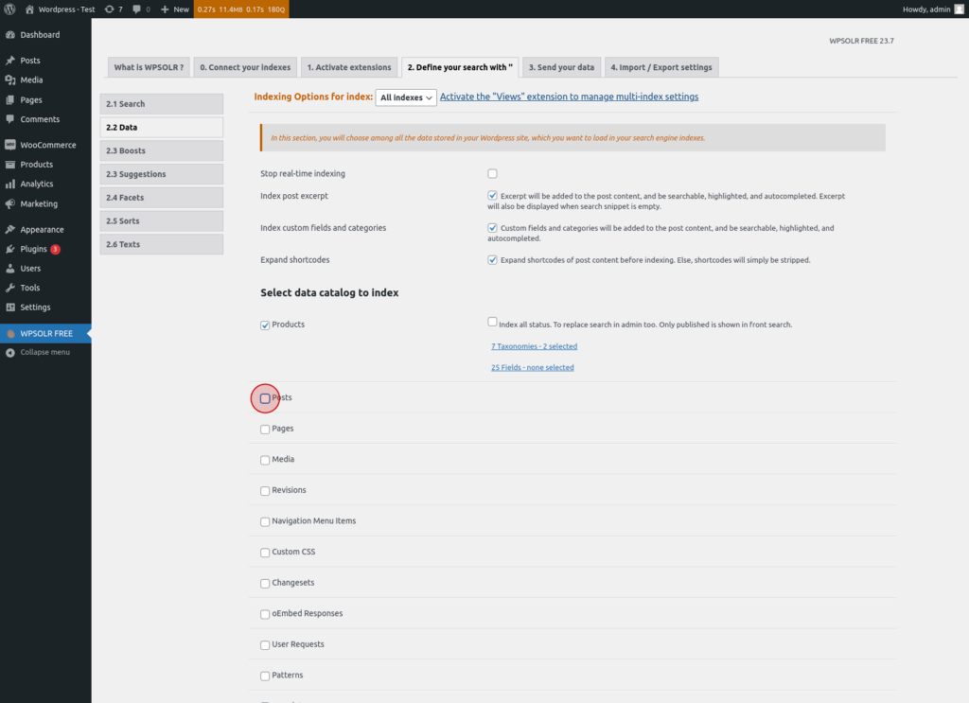Viewport: 969px width, 703px height.
Task: Check the Pages data catalog checkbox
Action: (x=265, y=430)
